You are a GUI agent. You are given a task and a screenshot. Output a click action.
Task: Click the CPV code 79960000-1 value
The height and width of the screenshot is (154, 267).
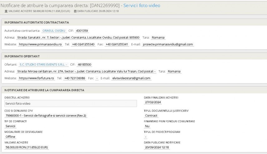pyautogui.click(x=46, y=116)
